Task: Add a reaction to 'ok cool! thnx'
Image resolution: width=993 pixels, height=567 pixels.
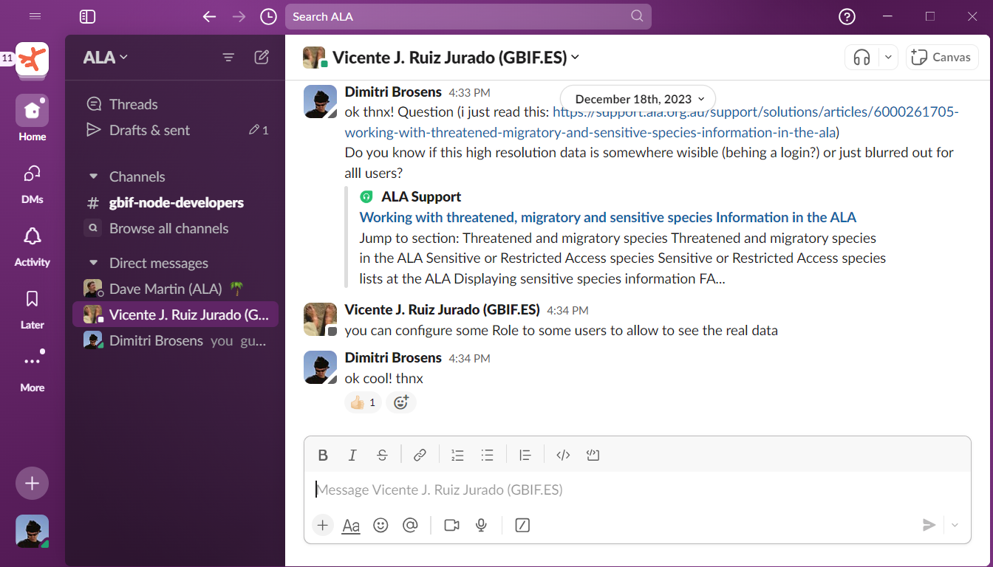Action: tap(400, 402)
